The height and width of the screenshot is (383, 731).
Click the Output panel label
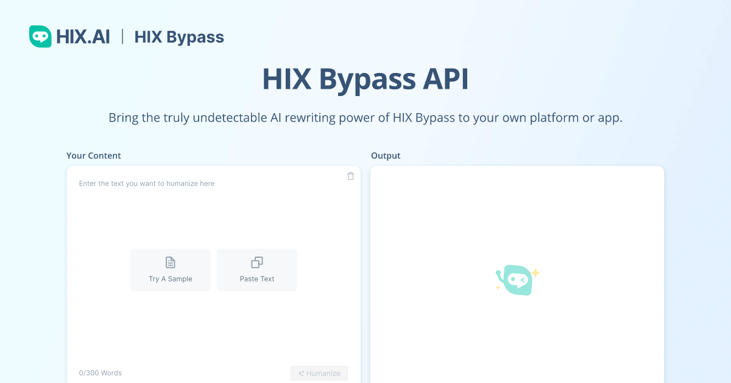pos(386,156)
